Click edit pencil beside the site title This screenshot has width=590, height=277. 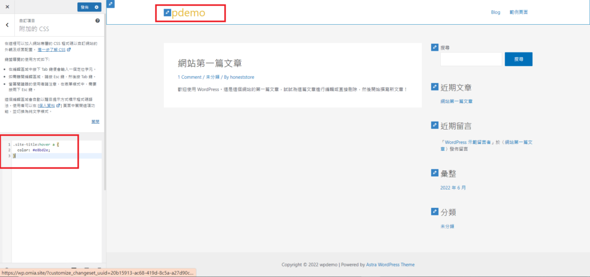point(167,12)
